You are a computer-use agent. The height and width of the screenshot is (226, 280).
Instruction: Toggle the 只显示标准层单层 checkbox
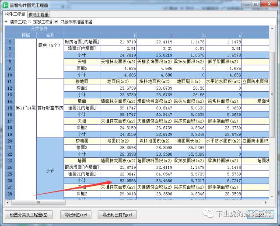click(56, 21)
